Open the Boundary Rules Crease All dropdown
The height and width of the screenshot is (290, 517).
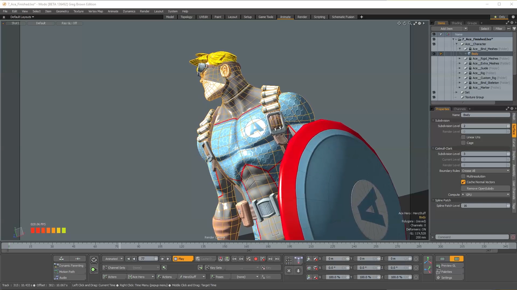tap(485, 171)
